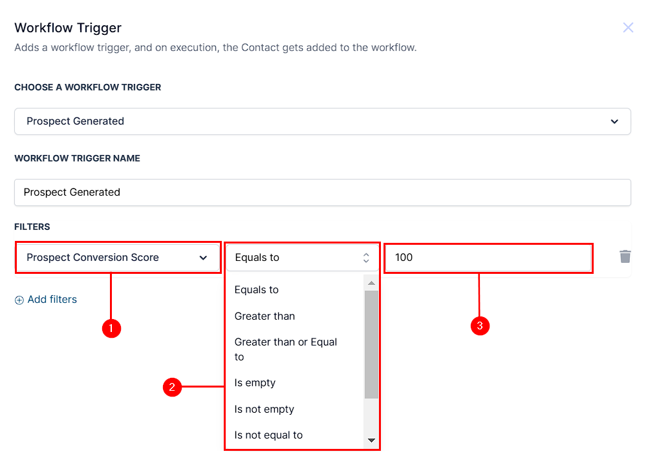
Task: Click the scroll up arrow in operator list
Action: [371, 283]
